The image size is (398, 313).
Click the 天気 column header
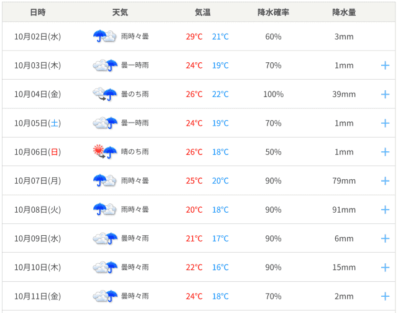point(120,12)
